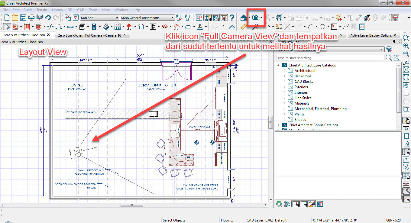Activate the Pan hand tool
The width and height of the screenshot is (411, 223).
pyautogui.click(x=406, y=85)
